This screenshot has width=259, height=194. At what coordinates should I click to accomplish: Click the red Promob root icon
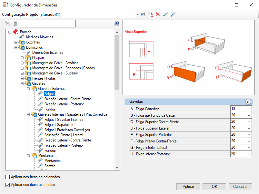coord(16,32)
